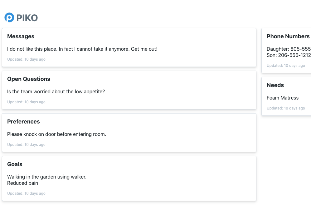Click the Open Questions updated timestamp
This screenshot has width=311, height=205.
click(26, 102)
